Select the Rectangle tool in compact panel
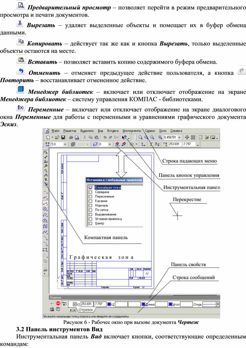246x348 pixels. [45, 250]
